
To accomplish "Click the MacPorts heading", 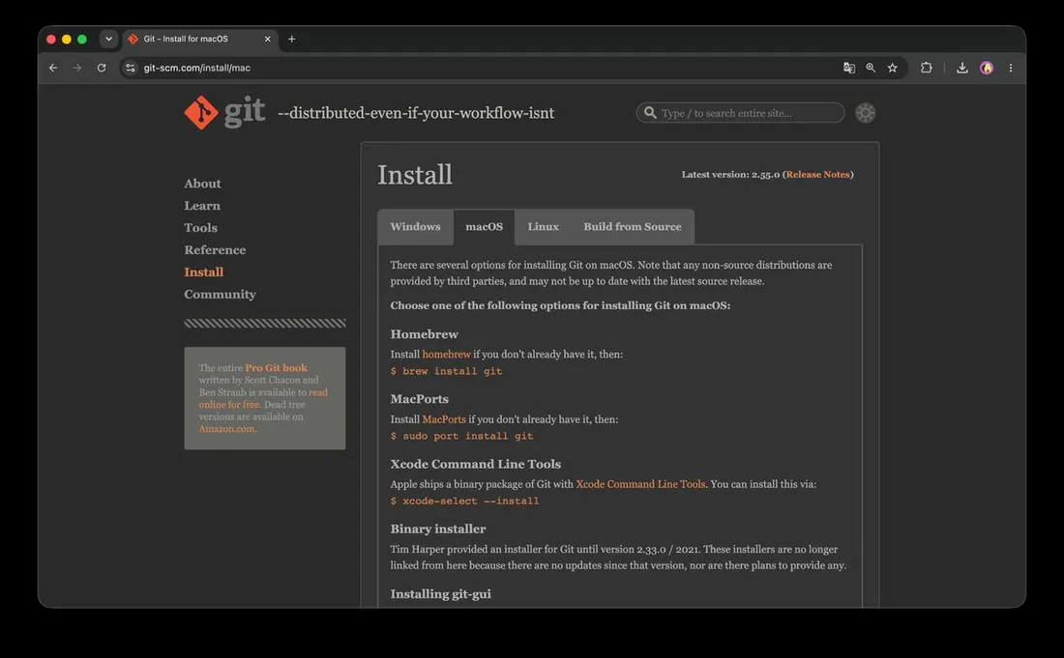I will pos(420,399).
